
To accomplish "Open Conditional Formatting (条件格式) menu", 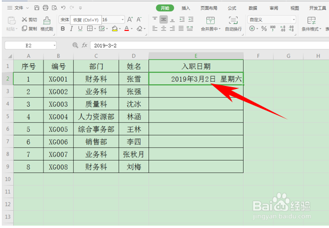I will [x=311, y=24].
